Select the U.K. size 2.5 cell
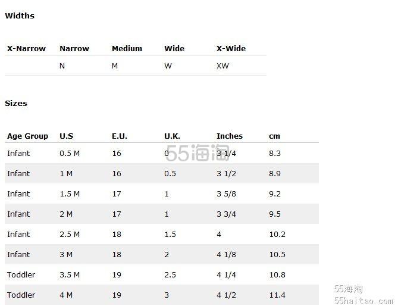Screen dimensions: 395x306 tap(170, 274)
